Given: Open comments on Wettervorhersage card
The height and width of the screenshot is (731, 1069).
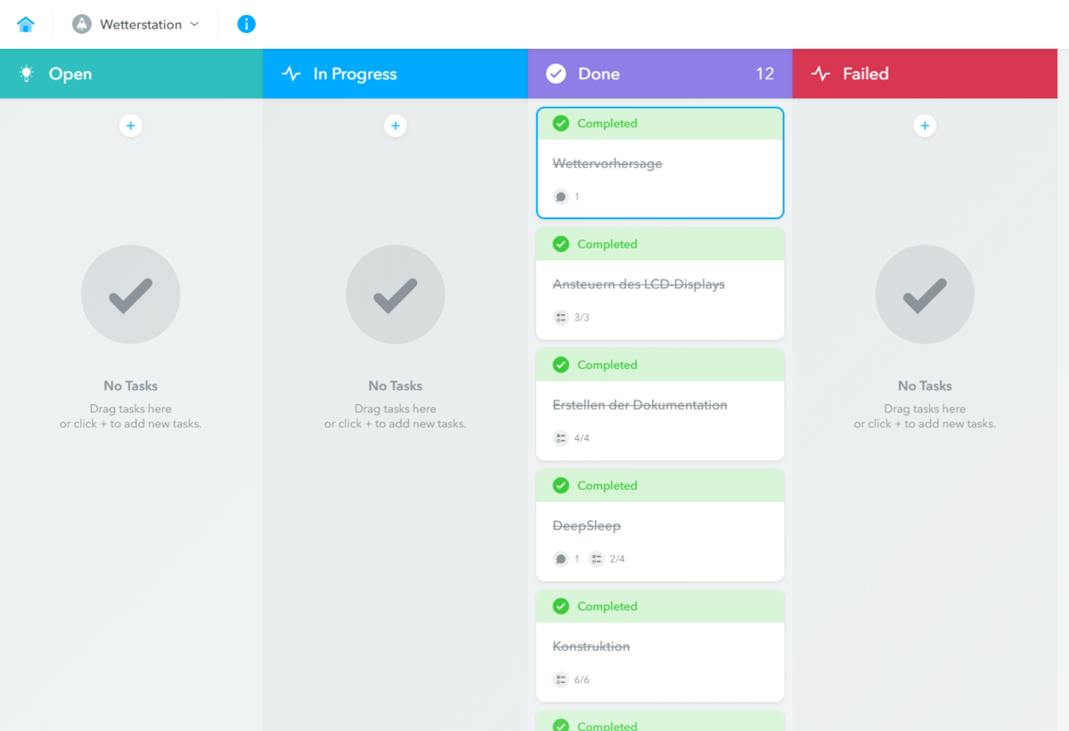Looking at the screenshot, I should 561,197.
